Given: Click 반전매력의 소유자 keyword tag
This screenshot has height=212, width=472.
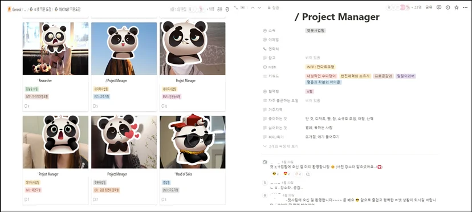Looking at the screenshot, I should click(x=355, y=76).
